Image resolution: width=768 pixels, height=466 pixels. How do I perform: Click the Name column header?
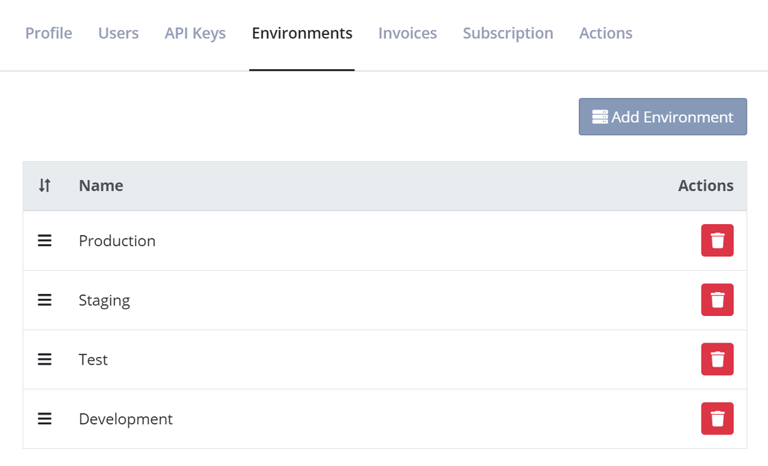pos(101,186)
